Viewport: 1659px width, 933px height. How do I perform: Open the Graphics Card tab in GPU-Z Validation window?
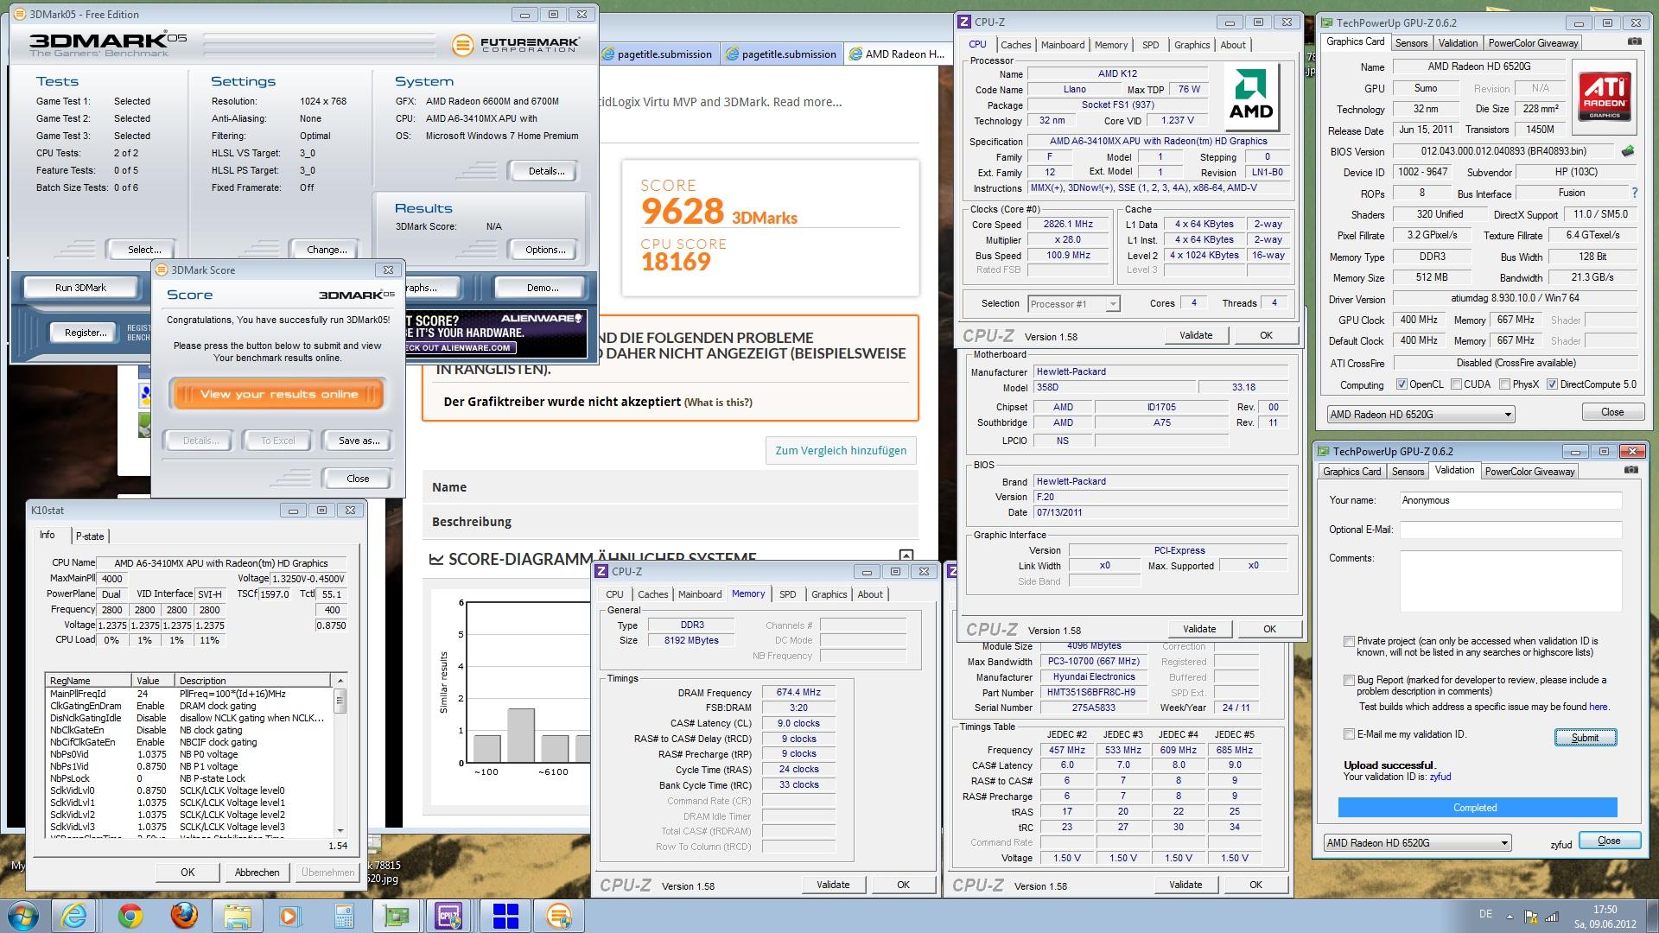[x=1352, y=472]
